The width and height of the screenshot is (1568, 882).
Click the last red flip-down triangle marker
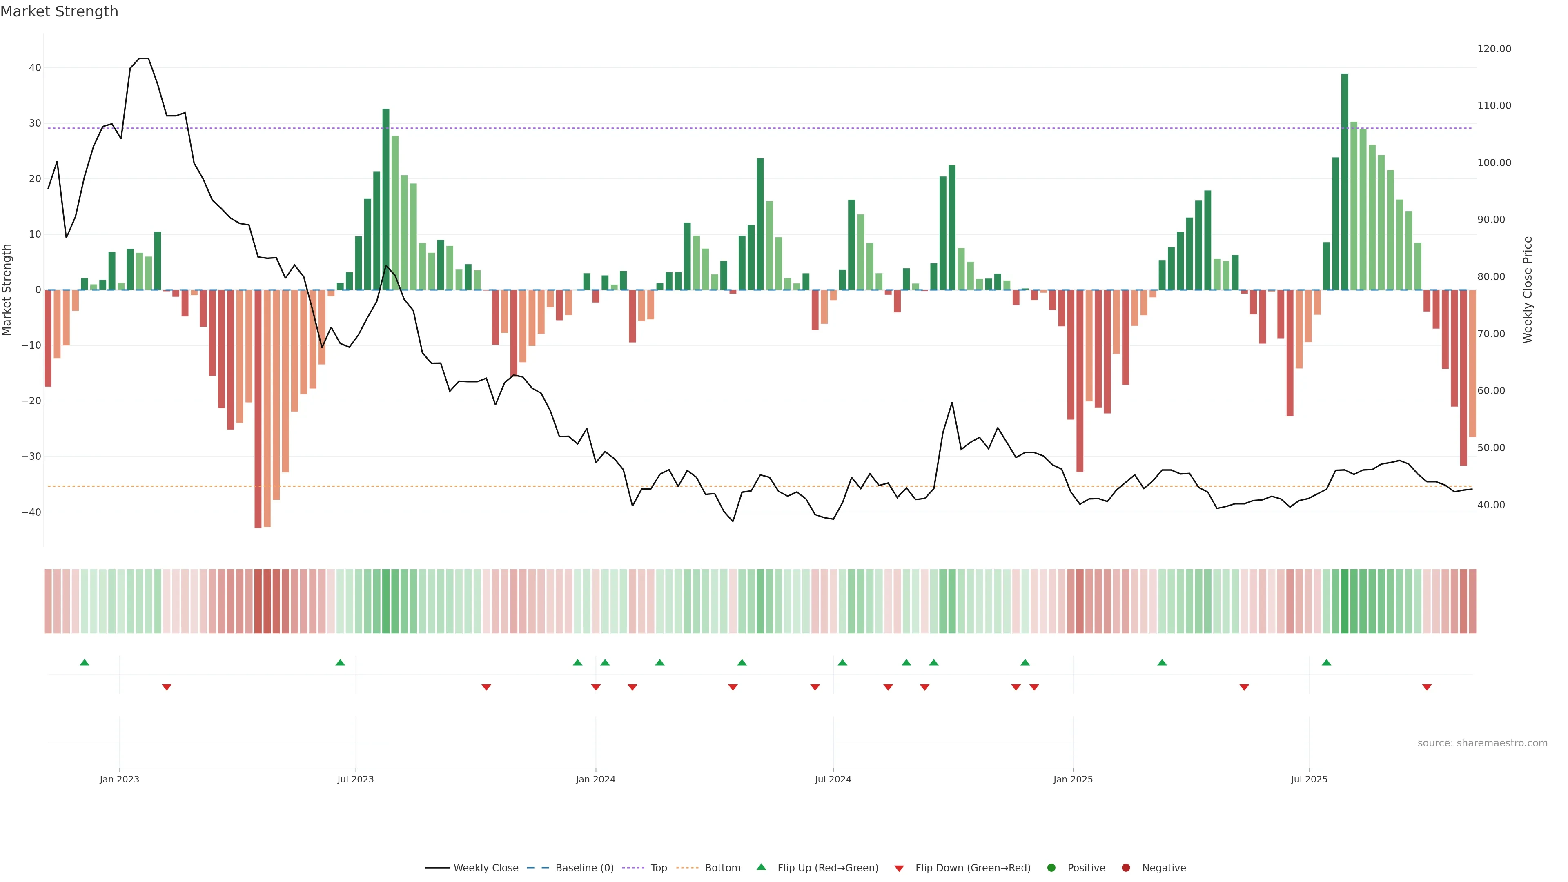click(x=1427, y=687)
